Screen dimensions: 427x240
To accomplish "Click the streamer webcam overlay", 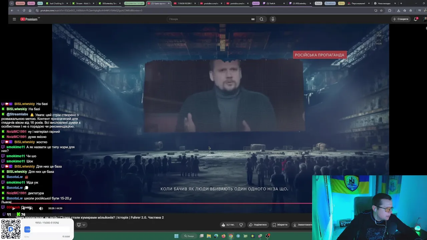I will (369, 207).
